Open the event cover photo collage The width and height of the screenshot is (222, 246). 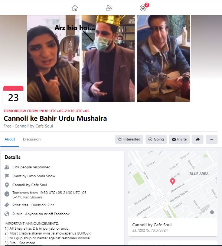[x=108, y=58]
